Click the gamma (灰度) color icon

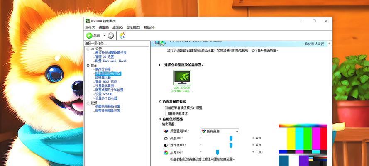click(166, 152)
